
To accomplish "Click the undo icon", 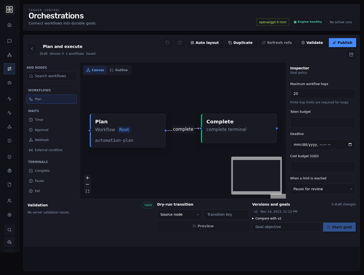I will (167, 43).
